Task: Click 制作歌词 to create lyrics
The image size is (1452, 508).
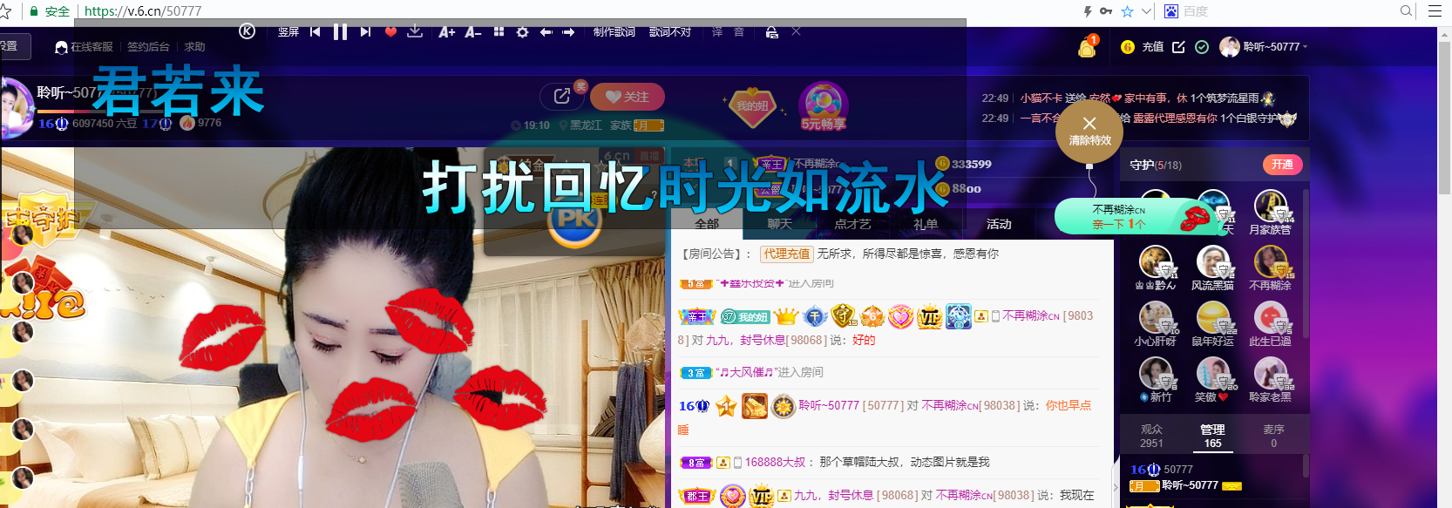Action: 614,32
